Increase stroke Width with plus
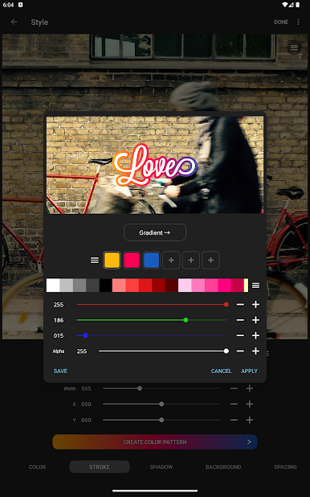Image resolution: width=310 pixels, height=497 pixels. tap(250, 388)
